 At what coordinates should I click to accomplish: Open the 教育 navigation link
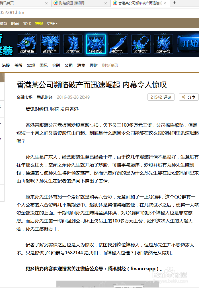pos(3,23)
